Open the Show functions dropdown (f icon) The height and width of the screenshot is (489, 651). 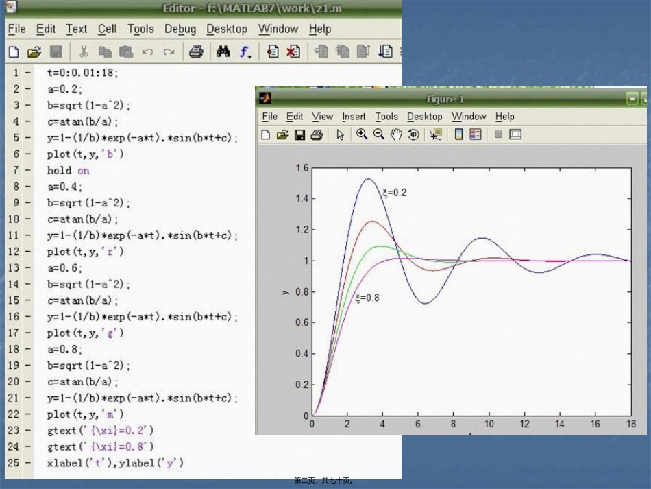click(245, 52)
